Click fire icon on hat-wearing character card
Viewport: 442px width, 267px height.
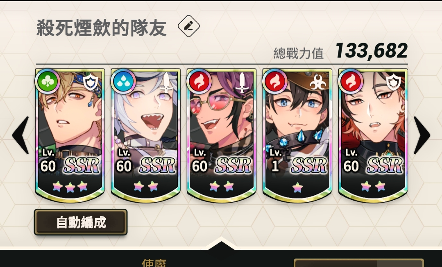click(275, 81)
